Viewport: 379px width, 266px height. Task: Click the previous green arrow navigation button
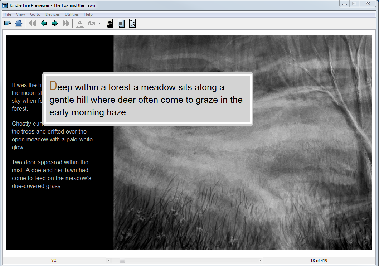pos(44,23)
